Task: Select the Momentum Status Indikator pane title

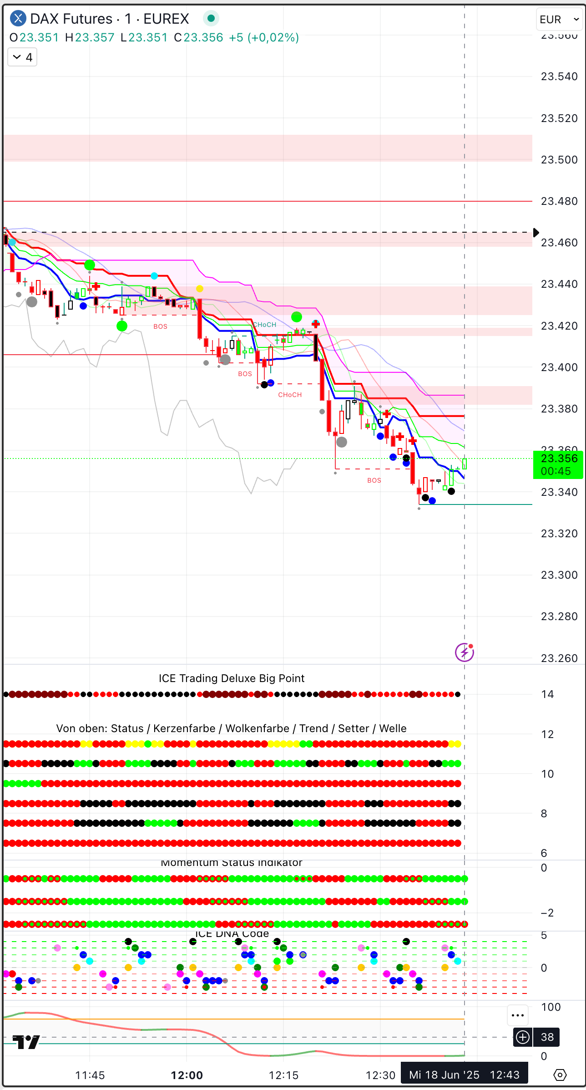Action: (231, 863)
